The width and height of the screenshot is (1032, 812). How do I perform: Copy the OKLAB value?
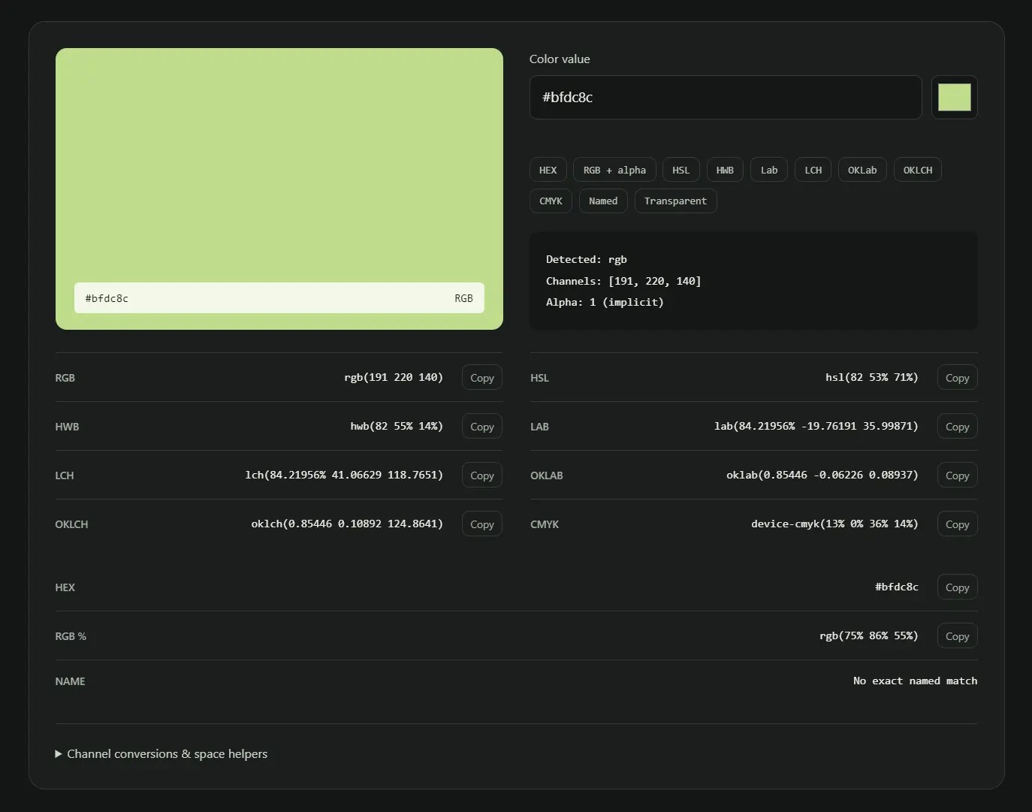958,475
